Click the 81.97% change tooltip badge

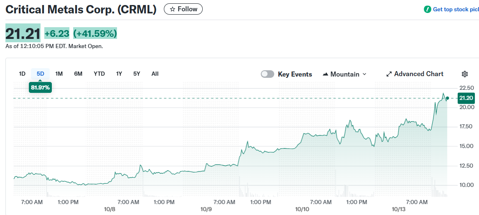[40, 87]
